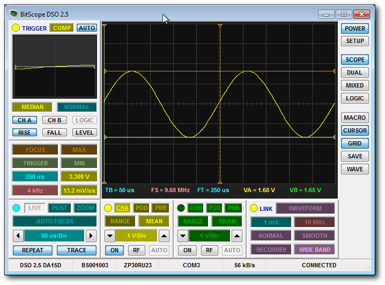Lower channel A voltage range with down arrow
The width and height of the screenshot is (385, 285).
coord(109,236)
